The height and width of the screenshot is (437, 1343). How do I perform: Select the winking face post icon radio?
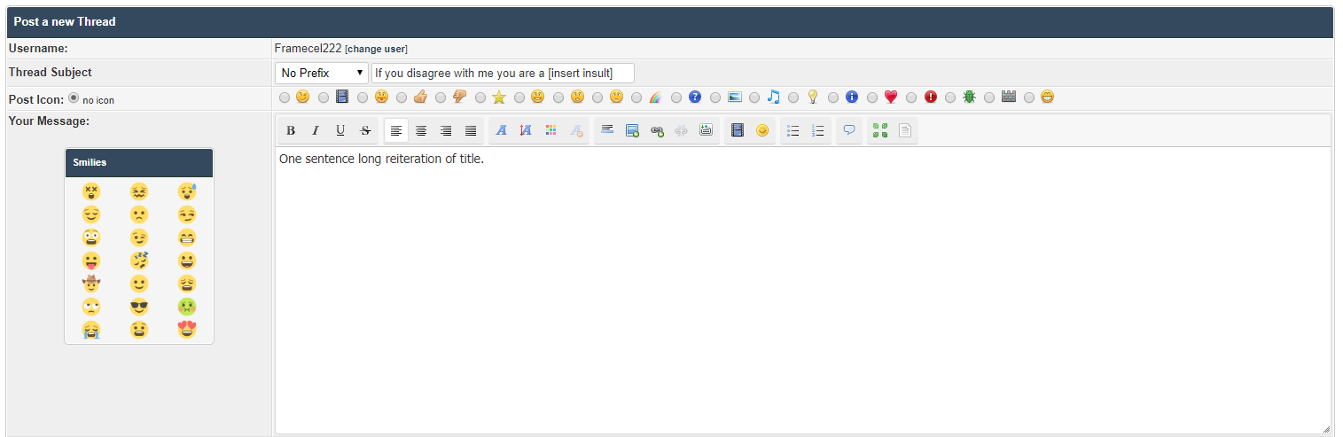tap(285, 98)
